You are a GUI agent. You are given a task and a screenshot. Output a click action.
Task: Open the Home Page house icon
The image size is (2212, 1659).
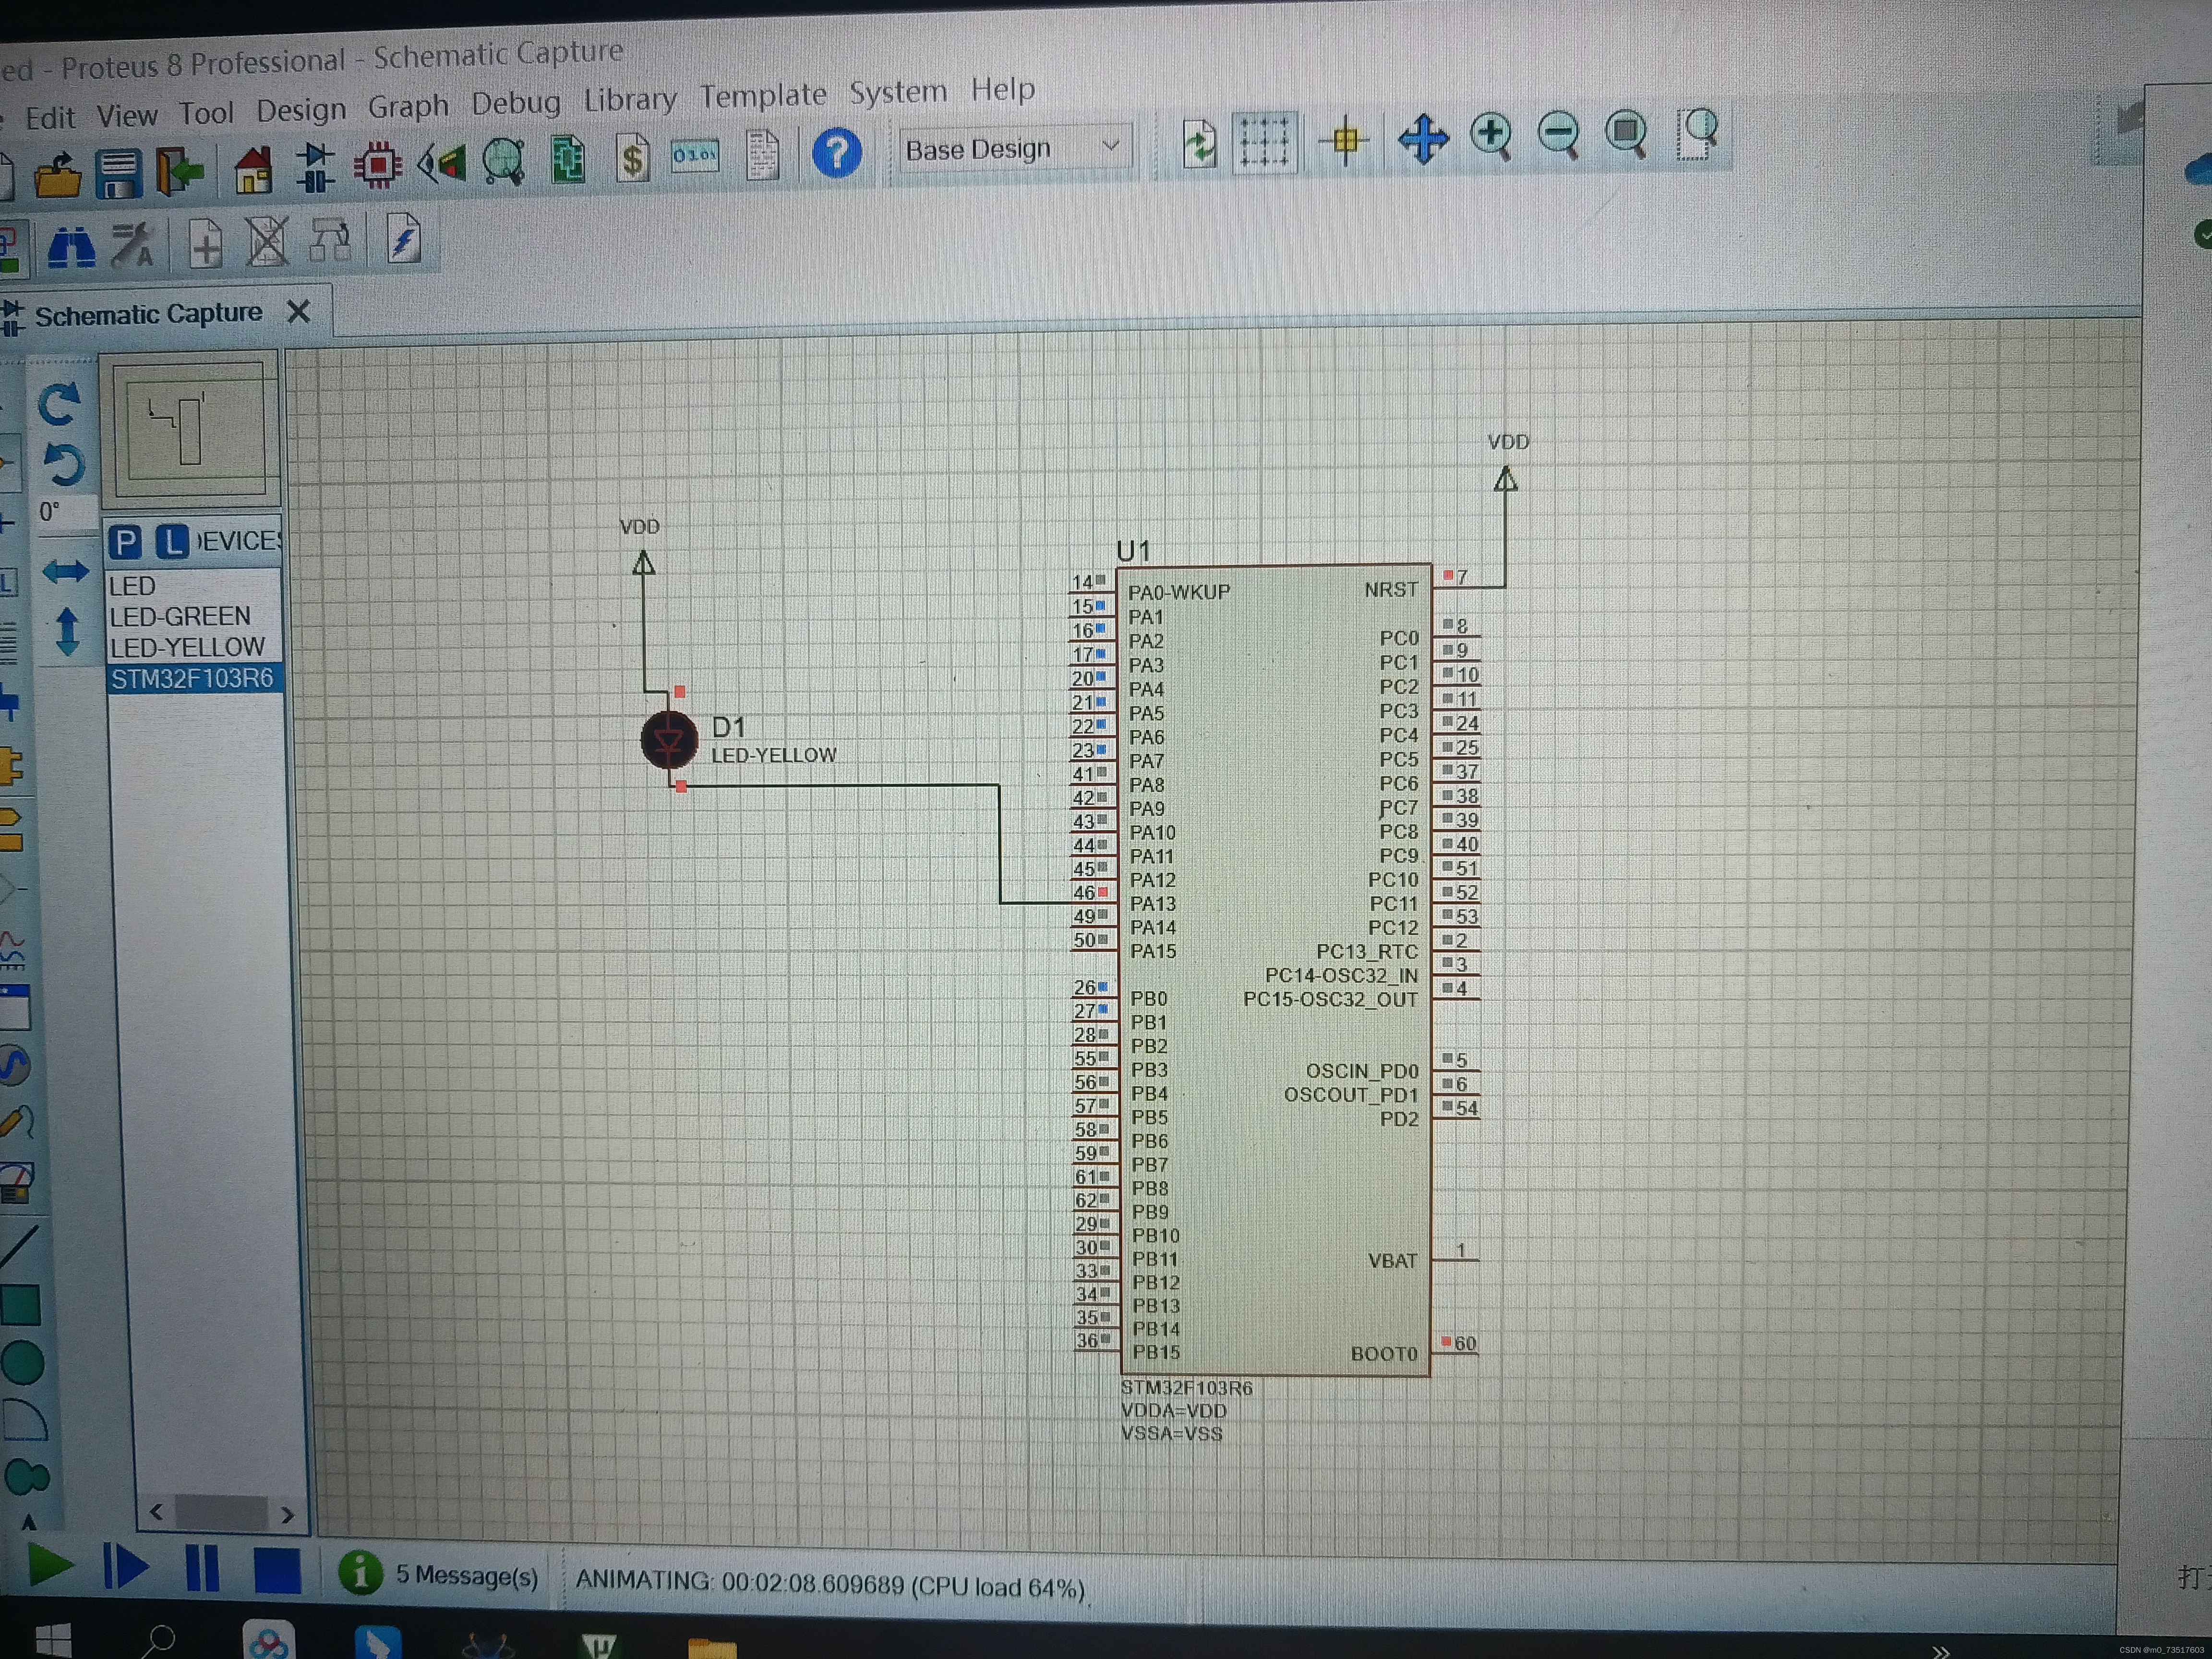pos(253,169)
